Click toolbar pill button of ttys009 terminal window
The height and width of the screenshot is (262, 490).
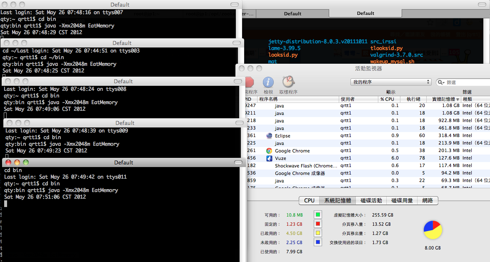click(x=239, y=123)
